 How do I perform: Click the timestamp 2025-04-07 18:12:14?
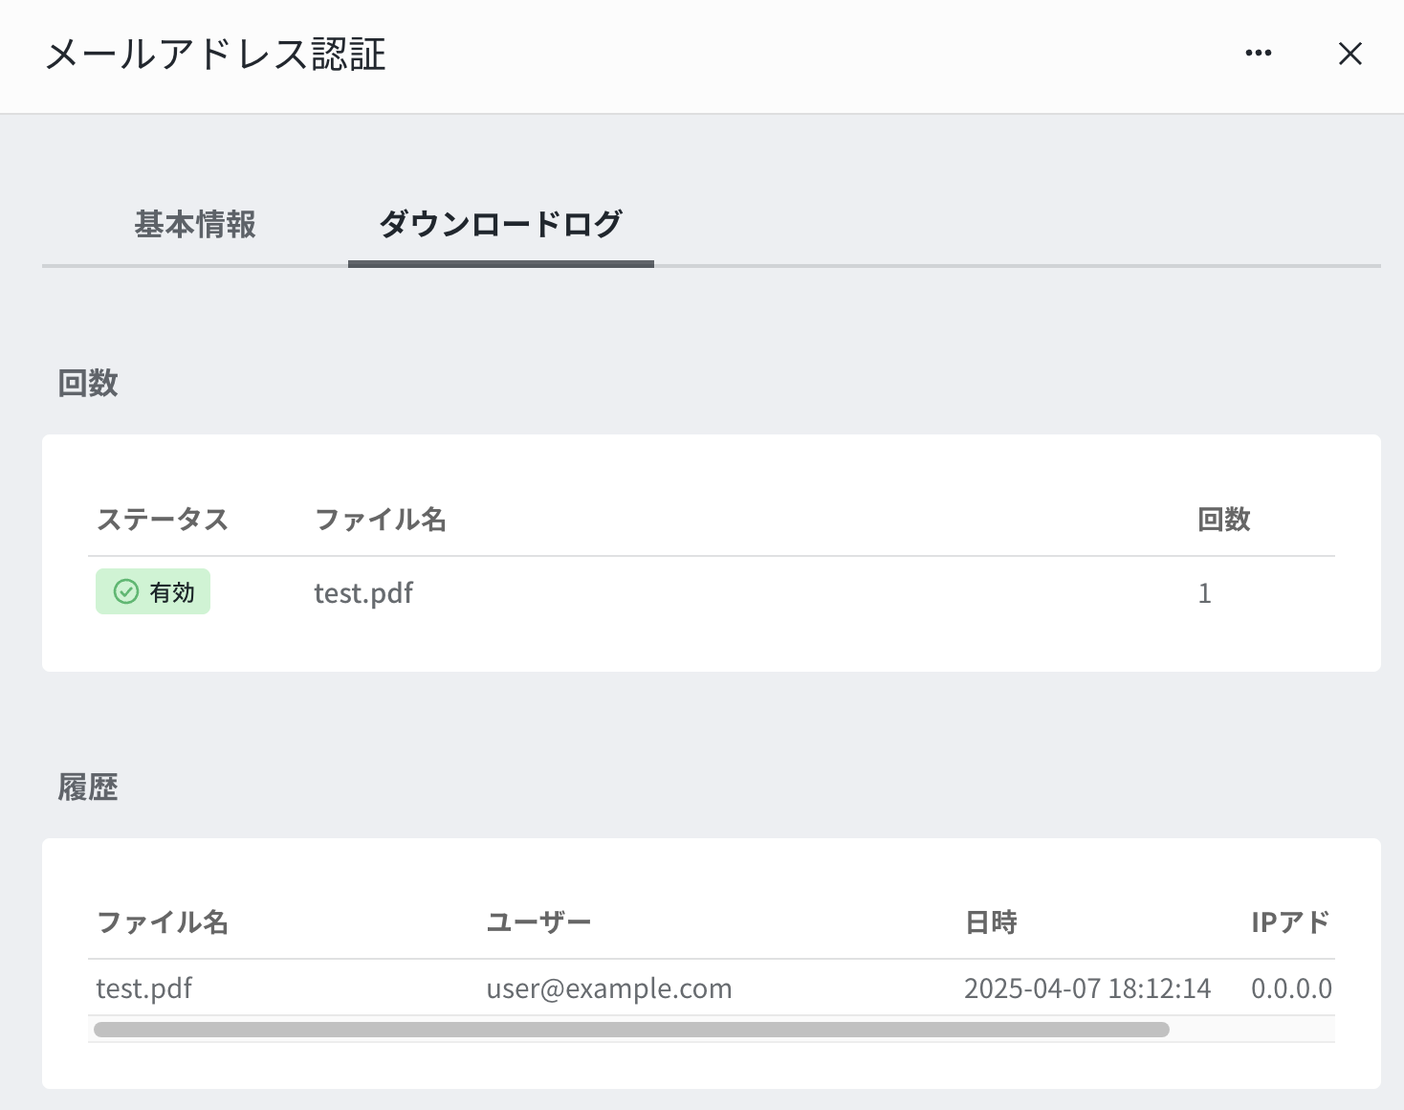pyautogui.click(x=1087, y=988)
